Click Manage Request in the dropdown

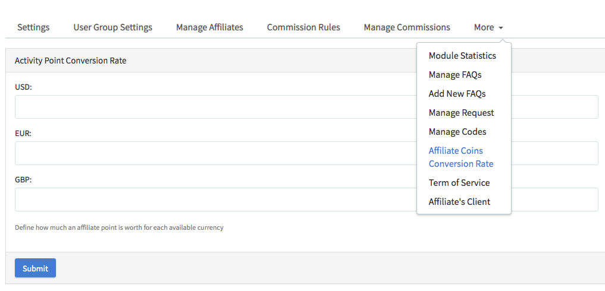click(x=461, y=113)
